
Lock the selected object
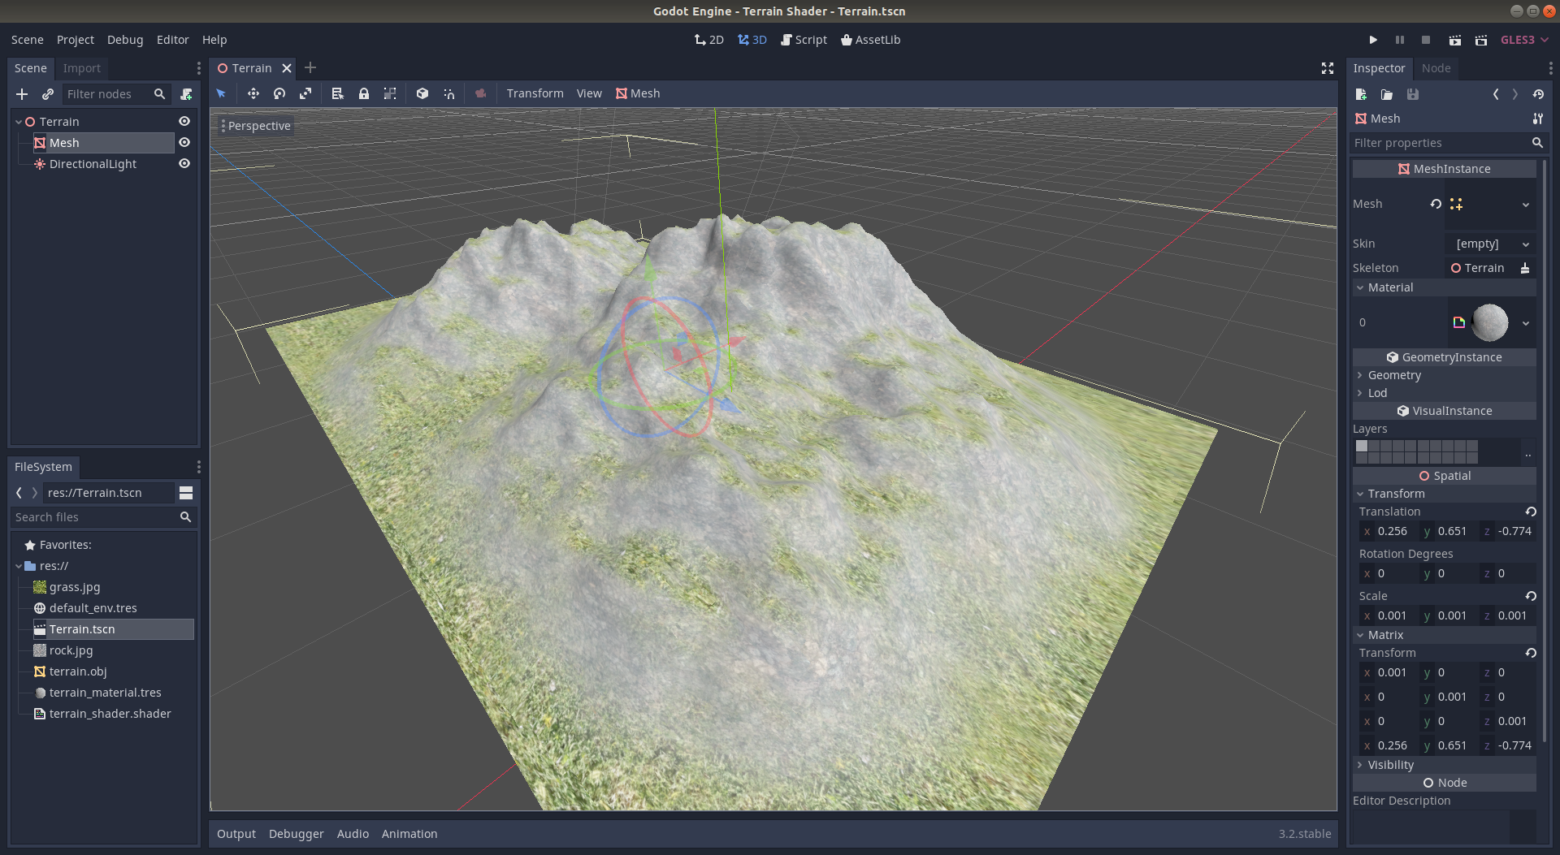click(x=364, y=93)
